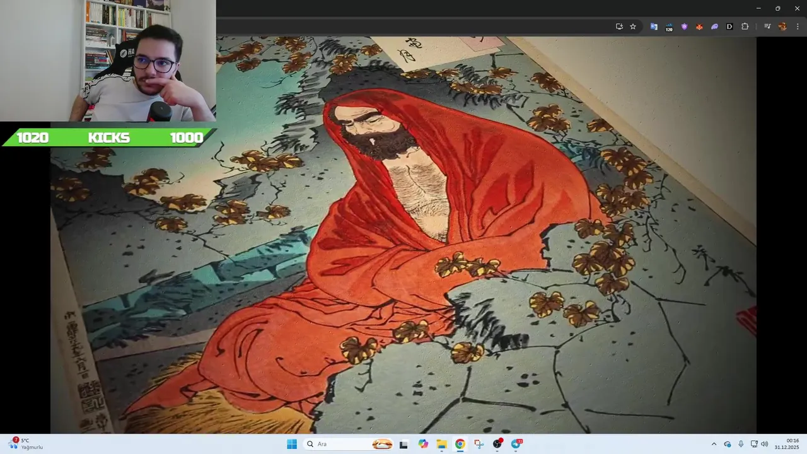Click the black D extension icon
This screenshot has width=807, height=454.
point(729,26)
